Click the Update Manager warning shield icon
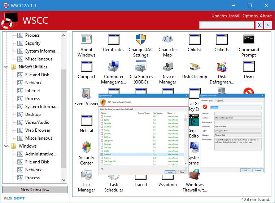 [103, 102]
